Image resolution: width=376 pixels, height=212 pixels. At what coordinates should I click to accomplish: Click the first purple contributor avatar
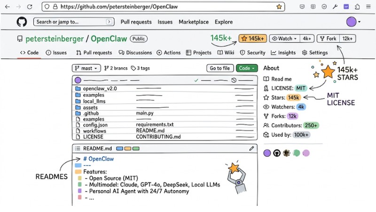tap(267, 153)
